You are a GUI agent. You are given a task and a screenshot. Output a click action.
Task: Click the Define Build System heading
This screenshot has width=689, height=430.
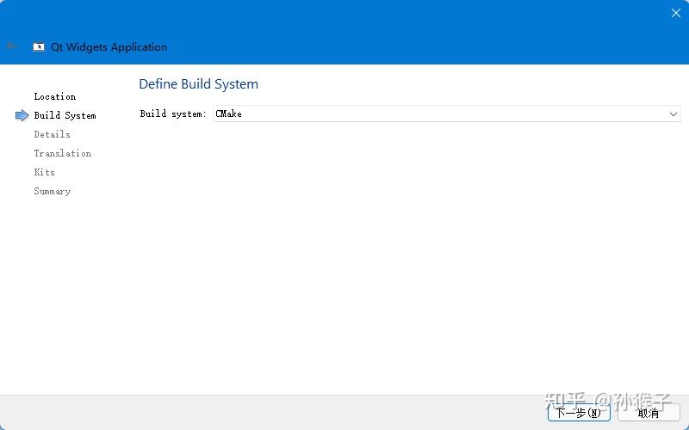(x=199, y=83)
